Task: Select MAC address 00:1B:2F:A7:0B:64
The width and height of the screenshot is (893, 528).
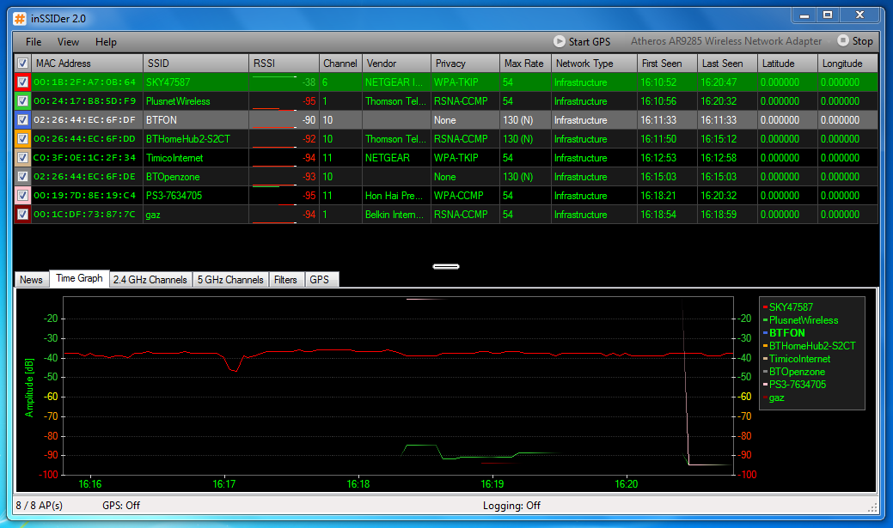Action: [x=85, y=82]
